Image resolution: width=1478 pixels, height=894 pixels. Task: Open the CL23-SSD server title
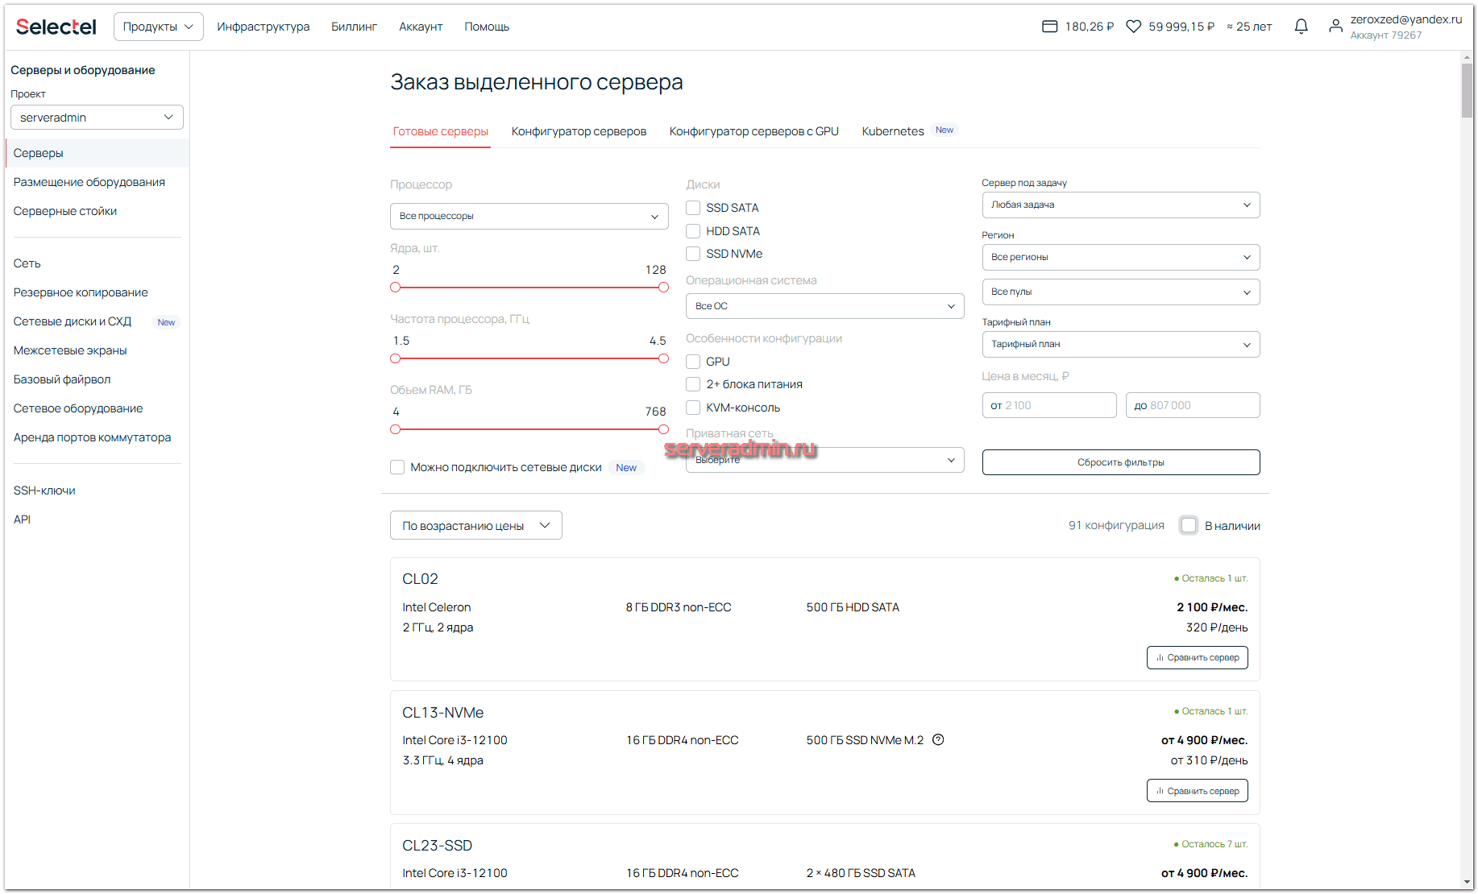[437, 846]
